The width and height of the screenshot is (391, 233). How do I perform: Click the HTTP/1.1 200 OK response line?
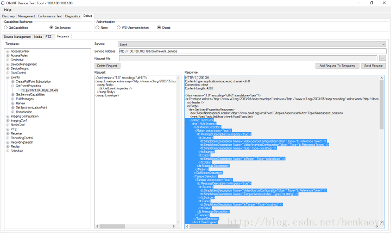(x=197, y=78)
